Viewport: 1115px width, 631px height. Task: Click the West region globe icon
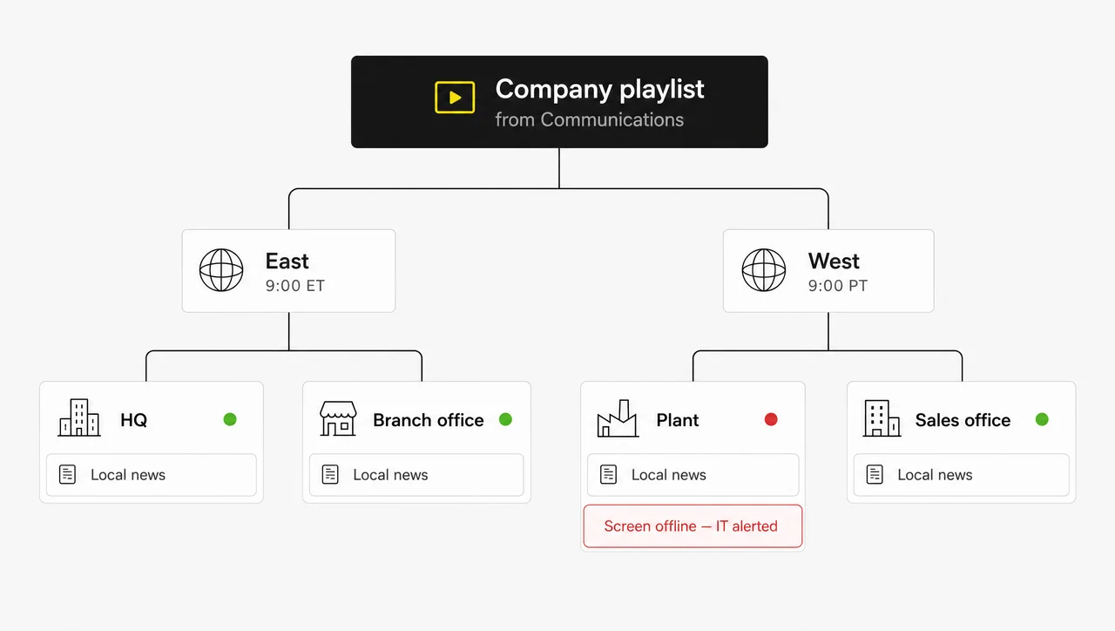coord(764,270)
